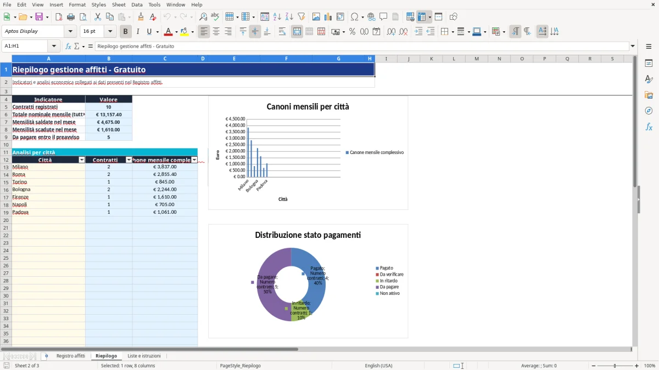Select row 20 header

coord(6,220)
